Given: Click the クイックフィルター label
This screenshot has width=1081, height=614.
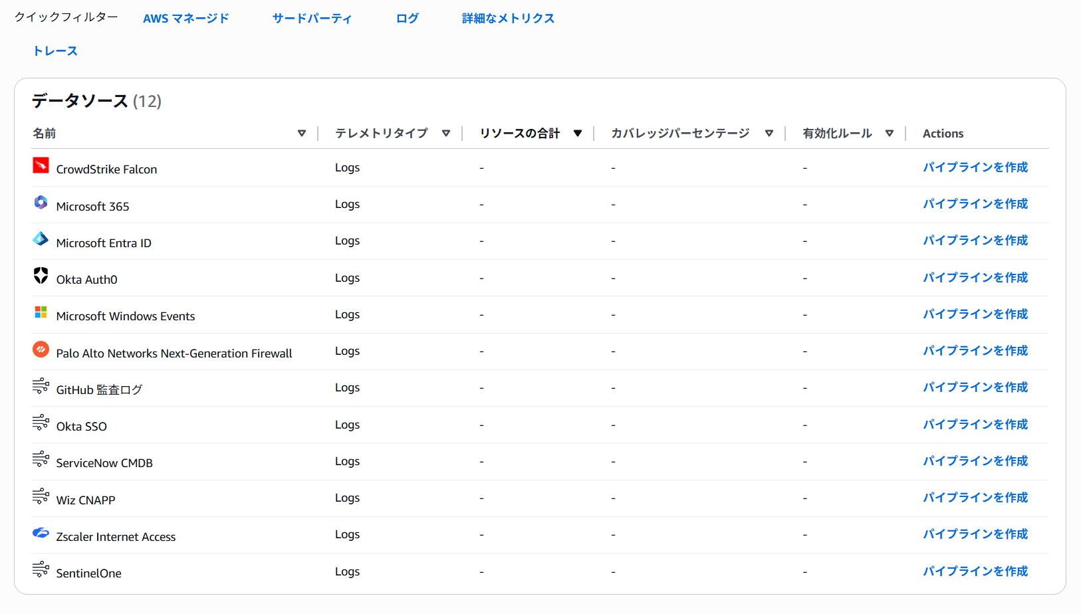Looking at the screenshot, I should (x=66, y=17).
